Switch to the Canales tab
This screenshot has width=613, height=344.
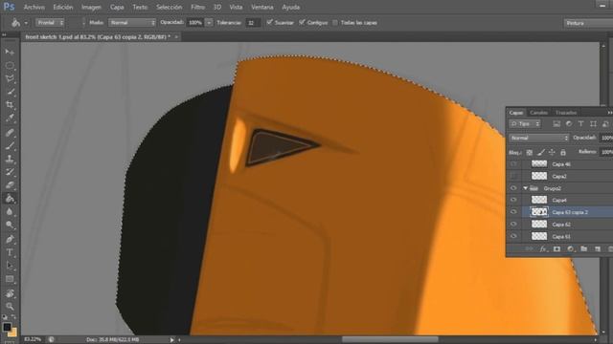point(538,113)
